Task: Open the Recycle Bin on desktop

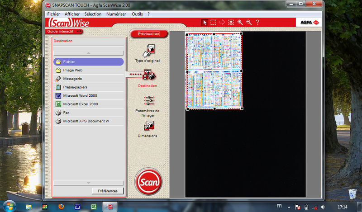Action: [x=352, y=194]
